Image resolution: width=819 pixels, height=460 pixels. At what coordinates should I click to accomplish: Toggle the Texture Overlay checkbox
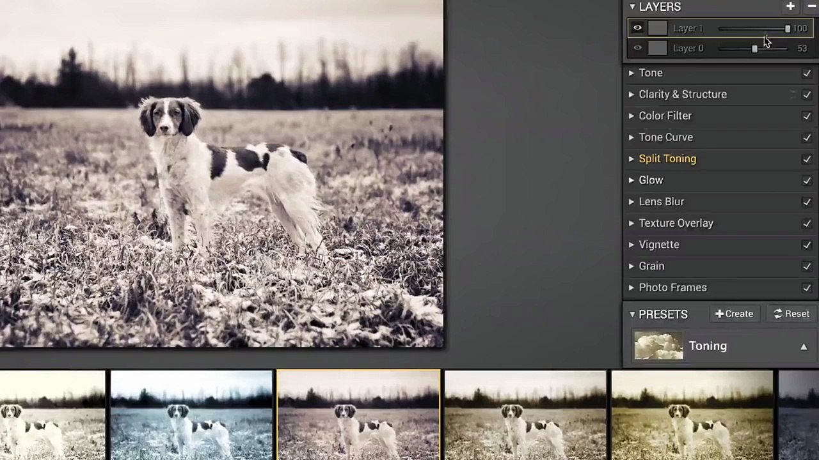pyautogui.click(x=807, y=224)
